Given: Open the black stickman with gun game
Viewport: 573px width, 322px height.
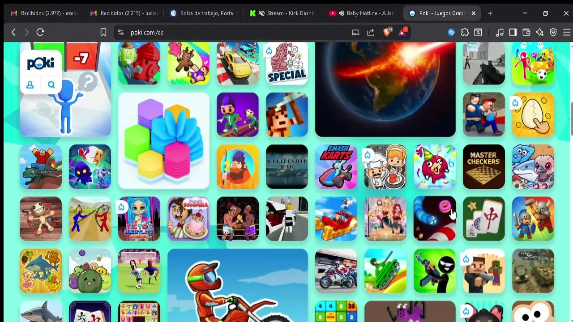Looking at the screenshot, I should (x=435, y=271).
